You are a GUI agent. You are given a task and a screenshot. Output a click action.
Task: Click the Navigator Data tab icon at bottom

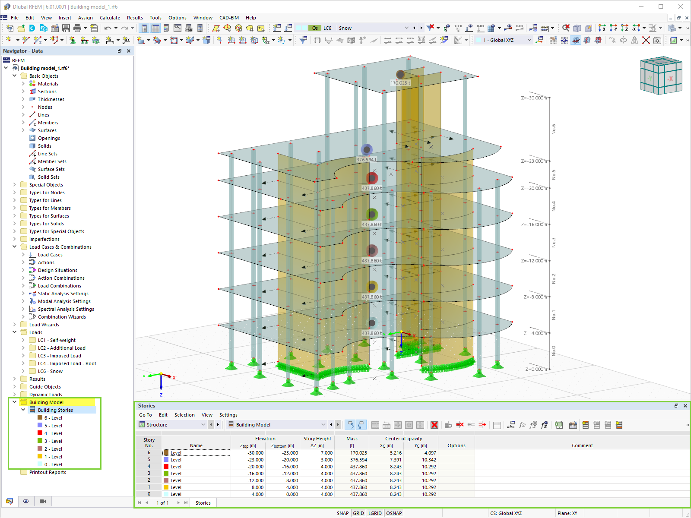point(10,501)
